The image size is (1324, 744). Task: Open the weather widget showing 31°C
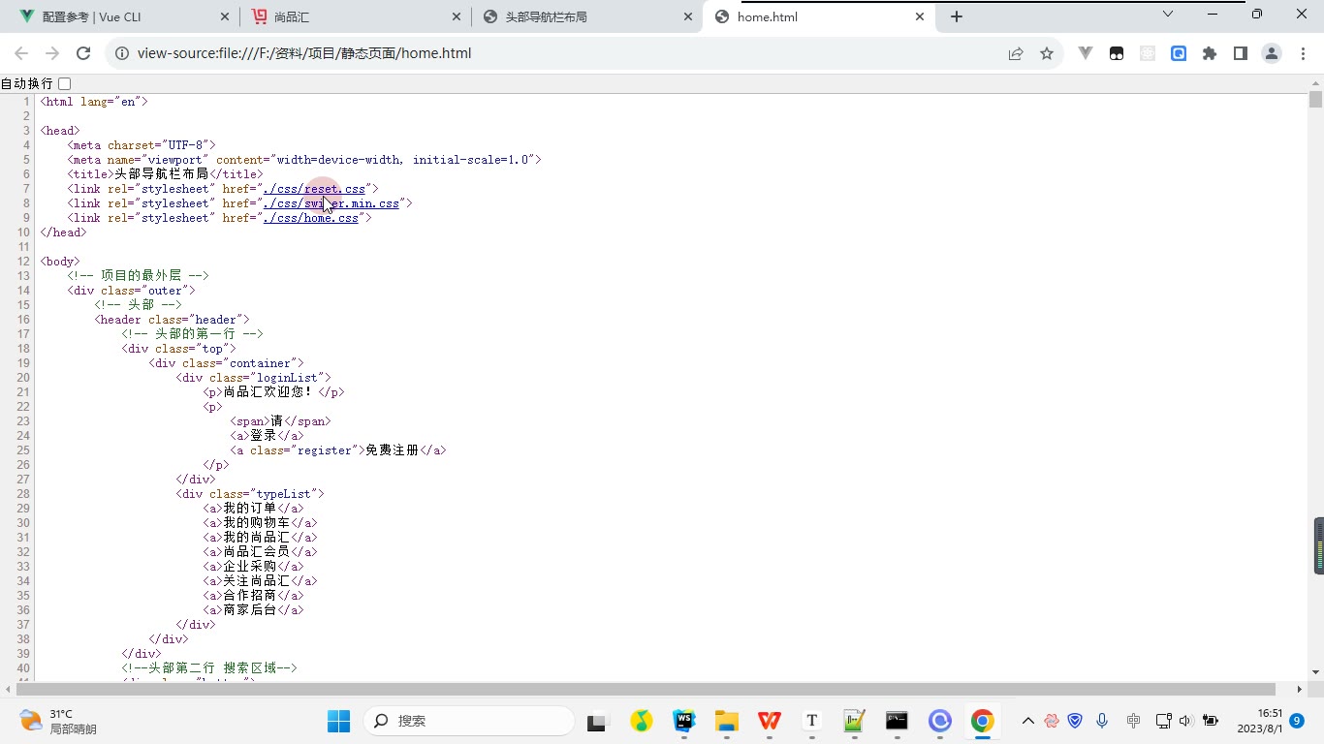coord(58,721)
